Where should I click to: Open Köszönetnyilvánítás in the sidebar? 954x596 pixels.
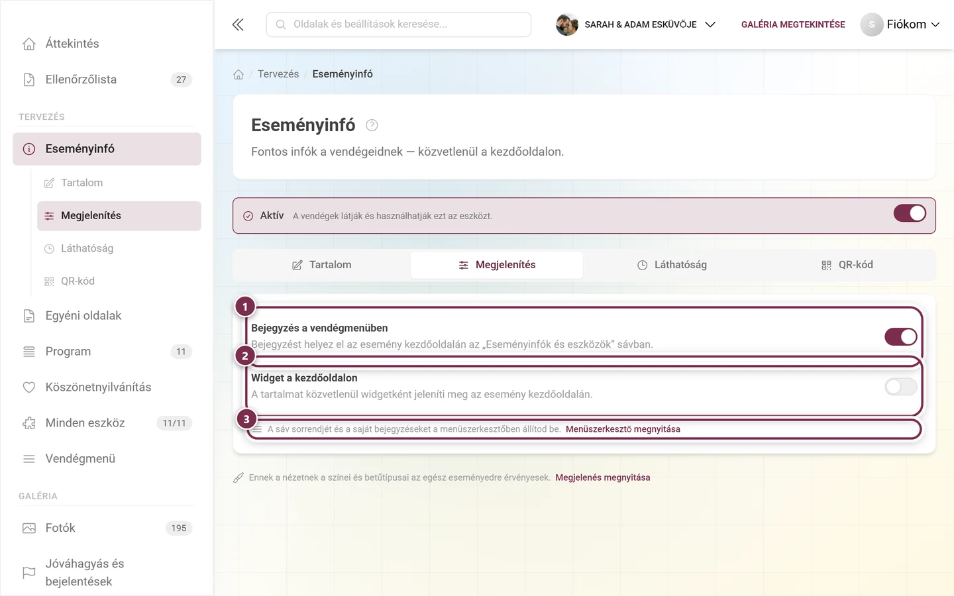(x=107, y=387)
